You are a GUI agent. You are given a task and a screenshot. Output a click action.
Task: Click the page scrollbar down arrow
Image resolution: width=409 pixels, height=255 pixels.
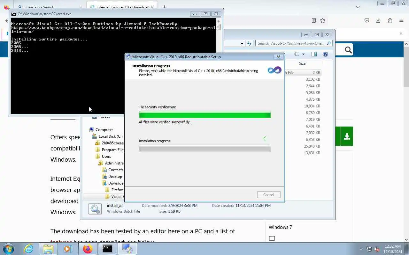click(x=406, y=239)
